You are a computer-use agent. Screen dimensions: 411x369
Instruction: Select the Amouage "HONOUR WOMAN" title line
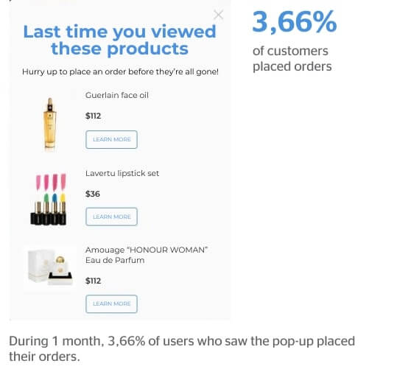147,250
